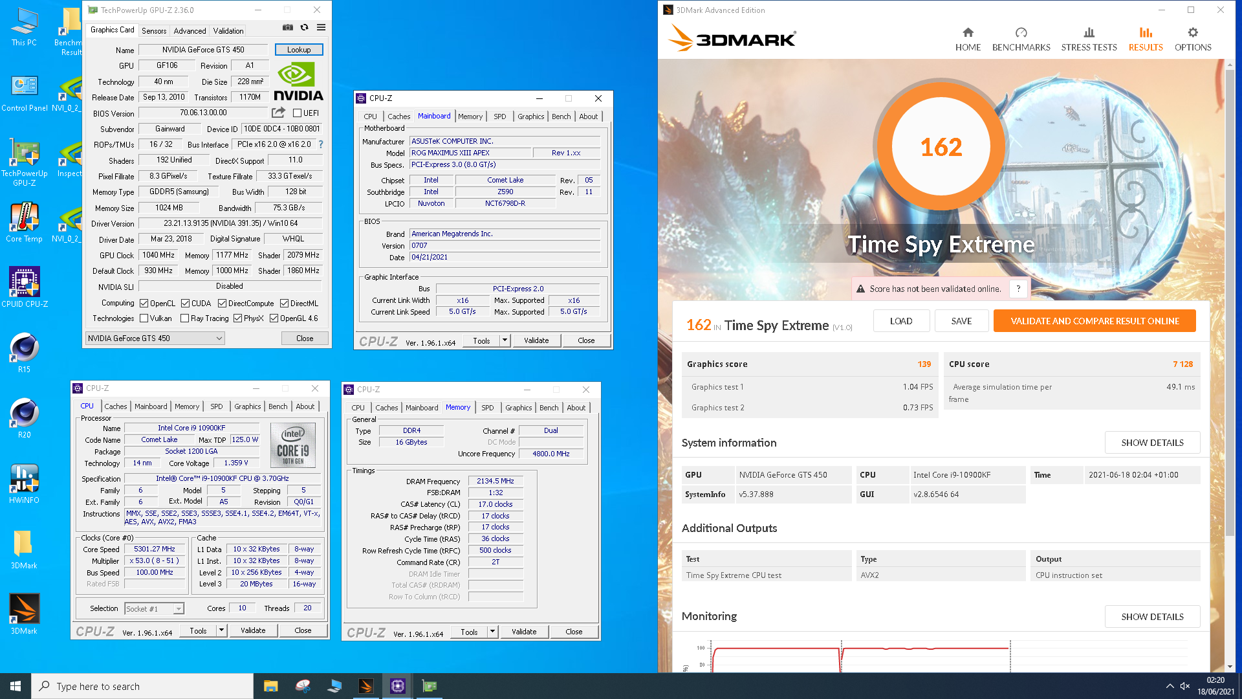Click SHOW DETAILS next to System information
This screenshot has height=699, width=1242.
click(1152, 443)
